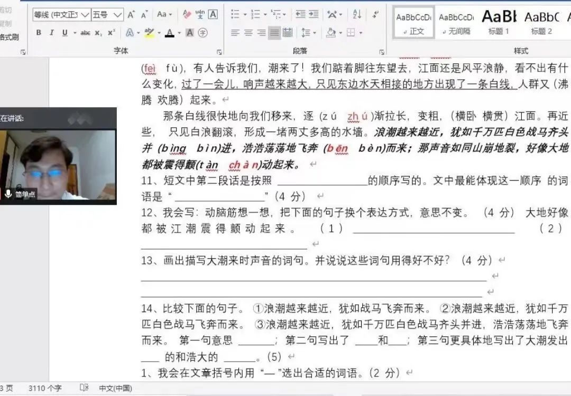Open paragraph dialog launcher in 段落 group

pos(382,52)
